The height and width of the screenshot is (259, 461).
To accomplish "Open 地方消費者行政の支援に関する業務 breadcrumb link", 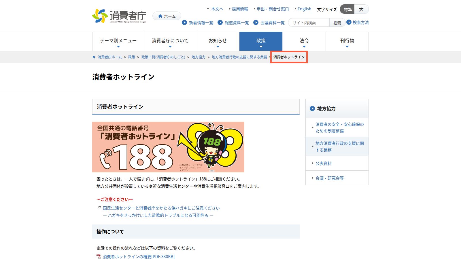I will (x=239, y=57).
